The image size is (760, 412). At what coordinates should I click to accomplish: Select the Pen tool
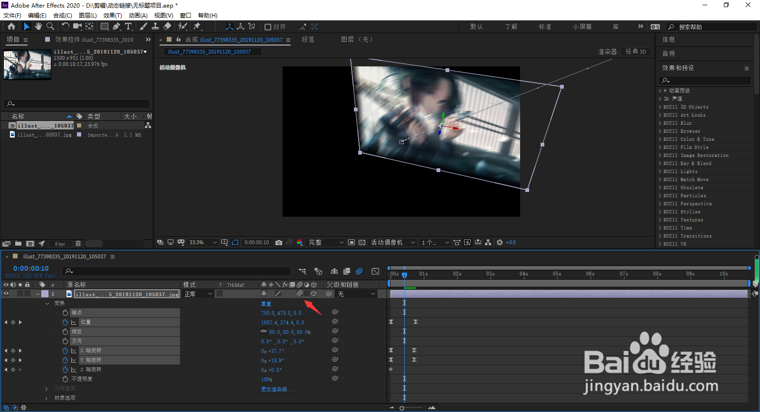tap(116, 27)
